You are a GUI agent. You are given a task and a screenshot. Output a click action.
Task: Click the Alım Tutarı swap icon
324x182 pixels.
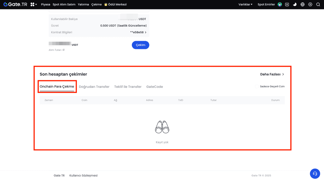(x=64, y=50)
